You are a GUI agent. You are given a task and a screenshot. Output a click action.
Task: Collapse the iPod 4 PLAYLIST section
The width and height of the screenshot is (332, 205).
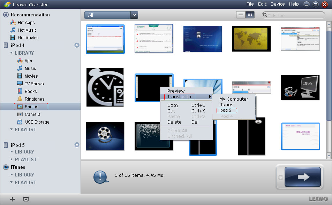(x=12, y=129)
